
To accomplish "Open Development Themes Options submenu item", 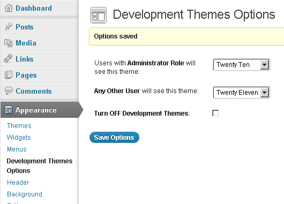I will [40, 166].
